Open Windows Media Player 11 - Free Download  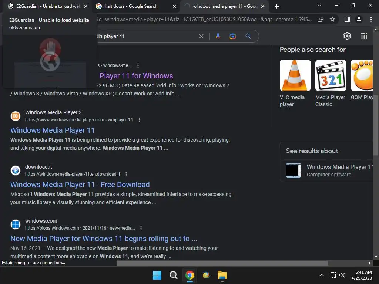(x=80, y=185)
